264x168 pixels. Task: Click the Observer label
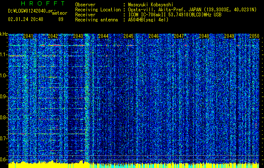coord(85,5)
